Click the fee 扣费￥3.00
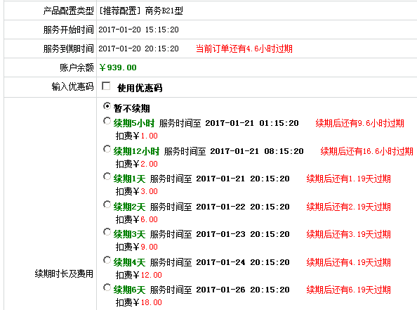417x310 pixels. 137,191
